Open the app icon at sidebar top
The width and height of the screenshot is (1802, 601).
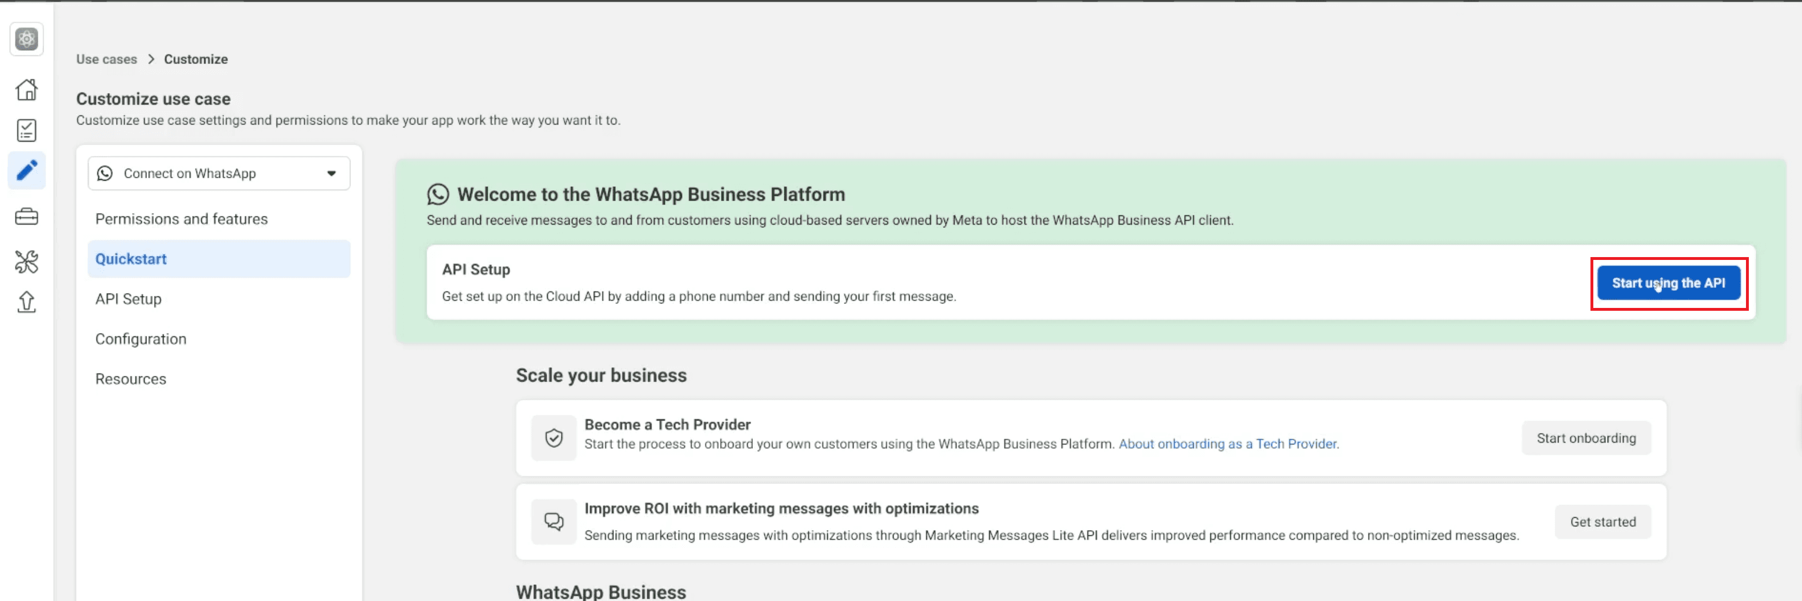pyautogui.click(x=26, y=39)
